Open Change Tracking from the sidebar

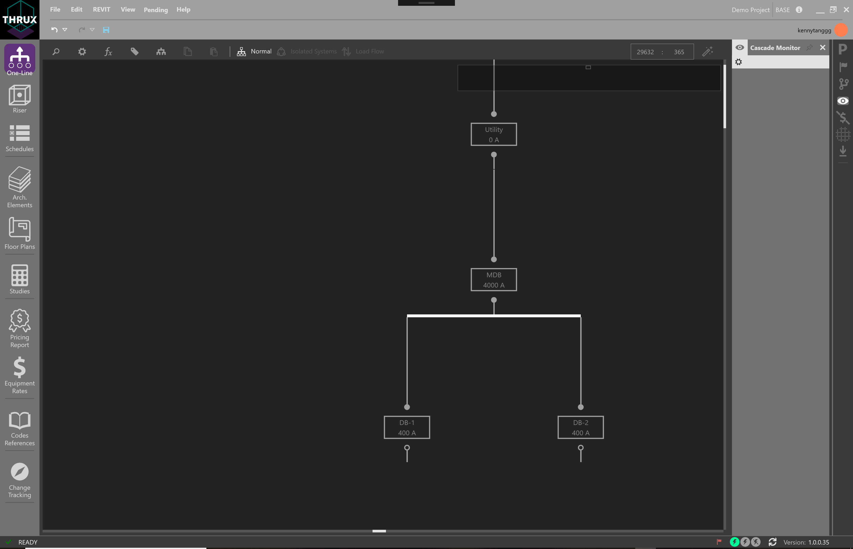[19, 479]
